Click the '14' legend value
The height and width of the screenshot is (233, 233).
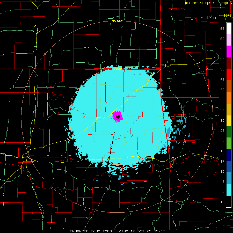222,161
